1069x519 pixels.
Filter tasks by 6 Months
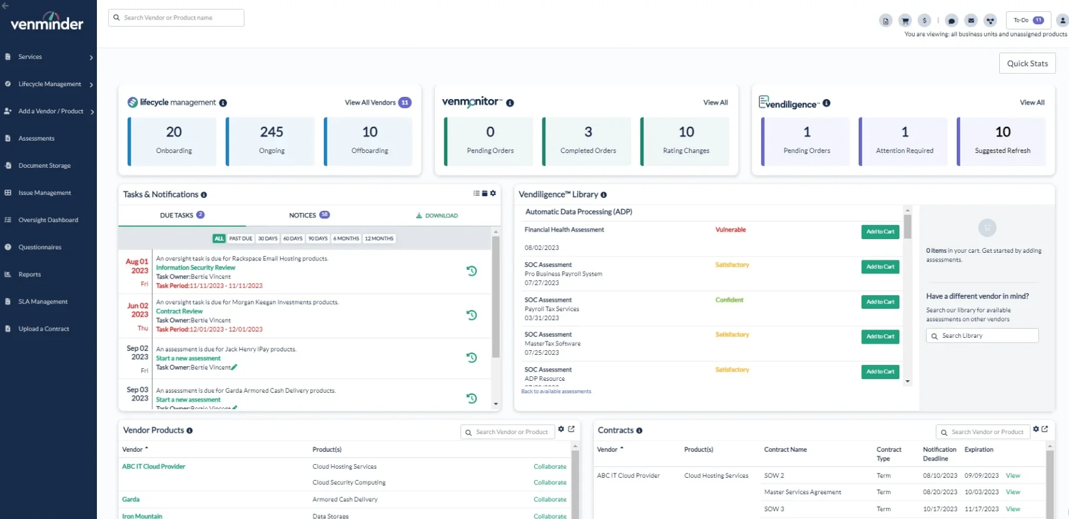coord(346,239)
